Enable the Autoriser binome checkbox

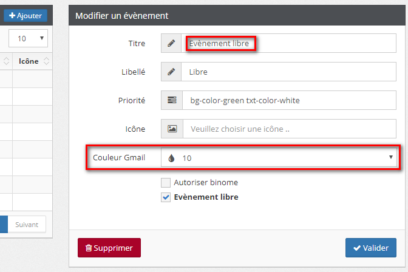[x=166, y=182]
